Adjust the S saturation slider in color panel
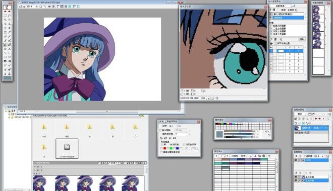 [238, 134]
